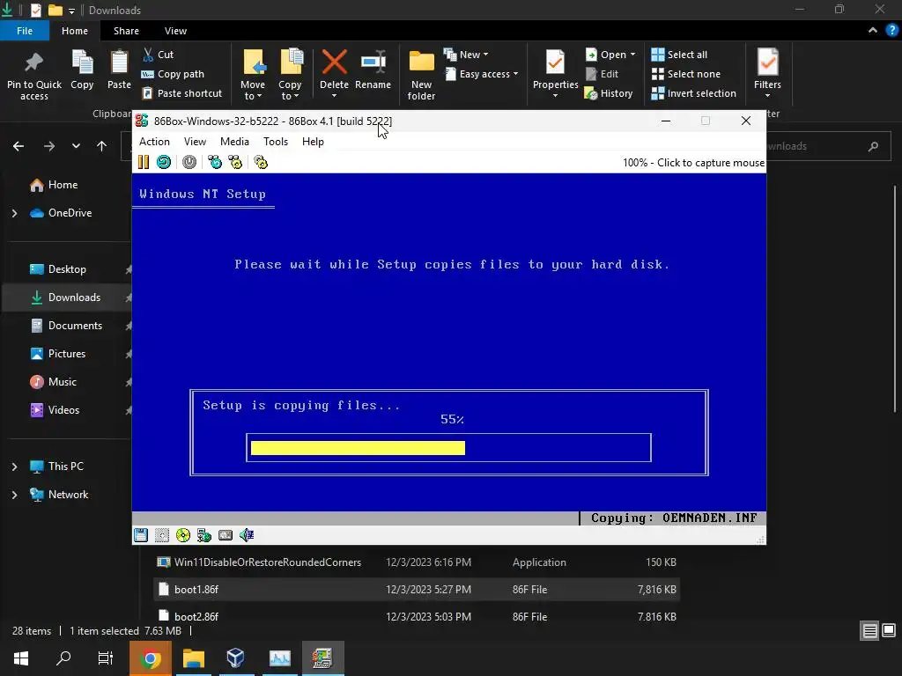Click Pin to Quick access
The height and width of the screenshot is (676, 902).
click(34, 76)
